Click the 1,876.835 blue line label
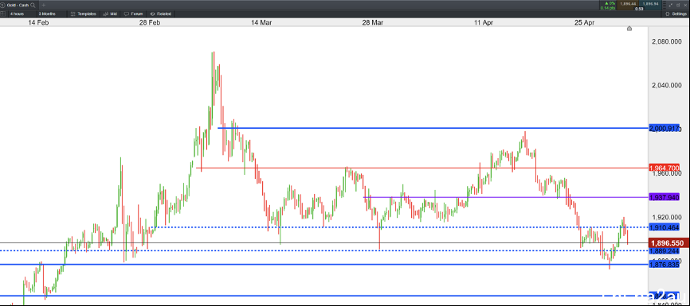Screen dimensions: 690x306 pyautogui.click(x=665, y=265)
